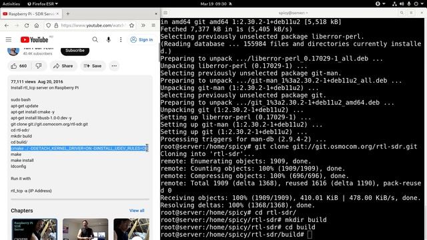Go back in Firefox history

click(7, 25)
